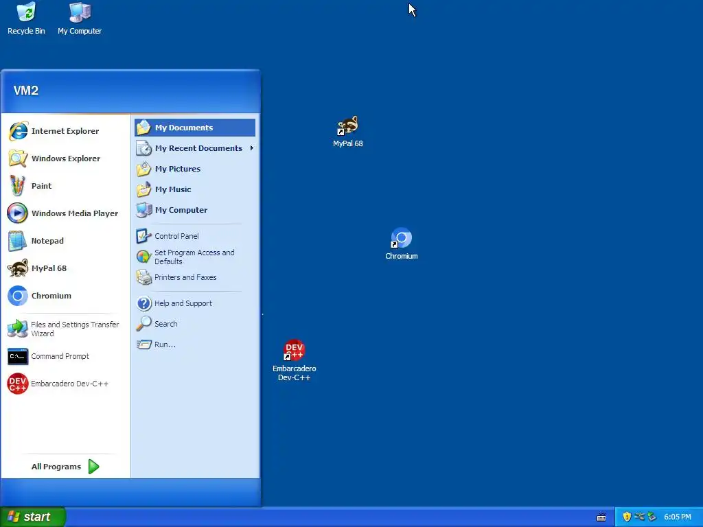Image resolution: width=703 pixels, height=527 pixels.
Task: Launch Paint from Start menu
Action: (x=65, y=185)
